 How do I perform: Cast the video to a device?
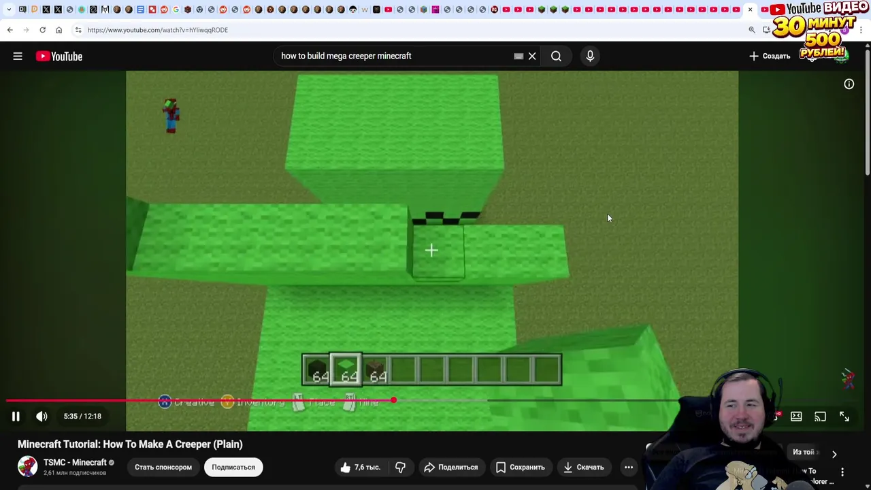click(820, 416)
